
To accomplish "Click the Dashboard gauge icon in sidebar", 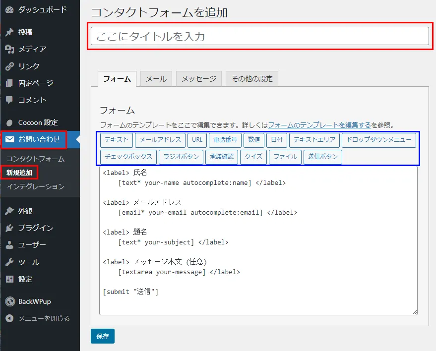I will point(9,10).
